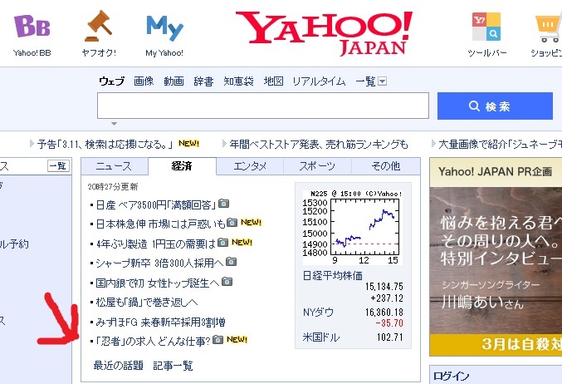Open 大量画像で紹介 link
Image resolution: width=562 pixels, height=384 pixels.
tap(501, 145)
